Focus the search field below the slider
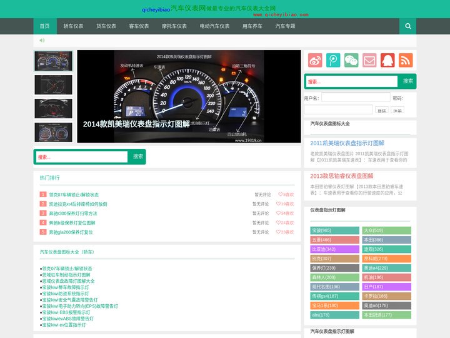This screenshot has width=450, height=338. (x=82, y=157)
